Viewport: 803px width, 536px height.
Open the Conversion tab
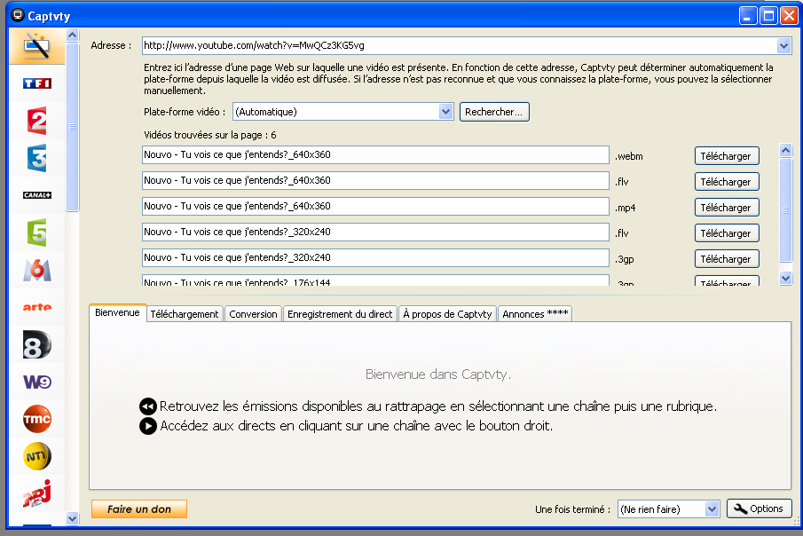pos(253,314)
